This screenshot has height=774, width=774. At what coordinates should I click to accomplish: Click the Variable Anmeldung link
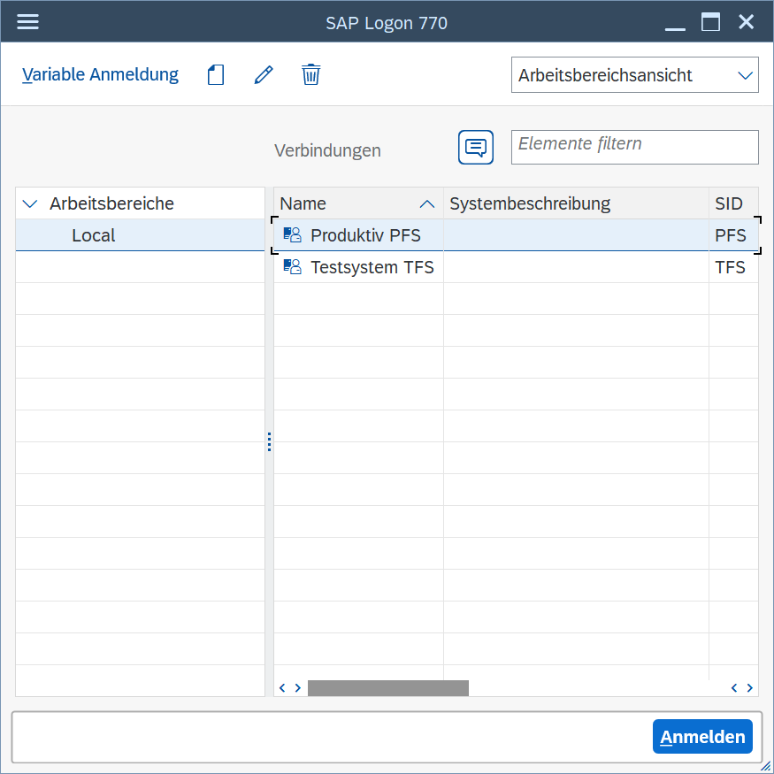100,75
